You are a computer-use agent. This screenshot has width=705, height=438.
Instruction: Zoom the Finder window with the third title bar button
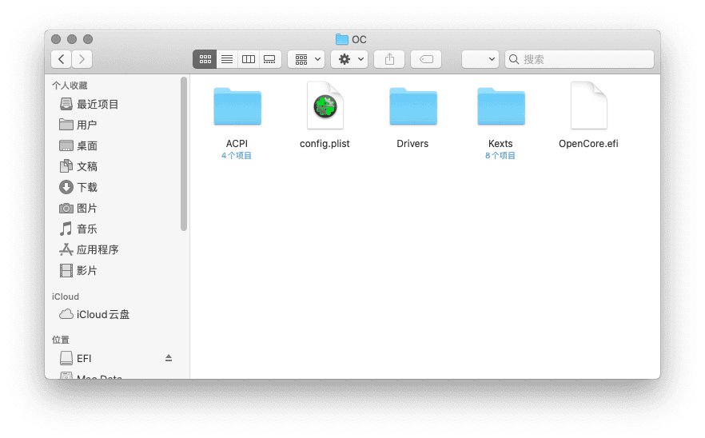click(88, 39)
